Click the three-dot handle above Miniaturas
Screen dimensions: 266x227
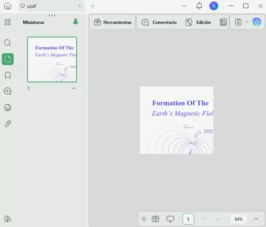[52, 15]
